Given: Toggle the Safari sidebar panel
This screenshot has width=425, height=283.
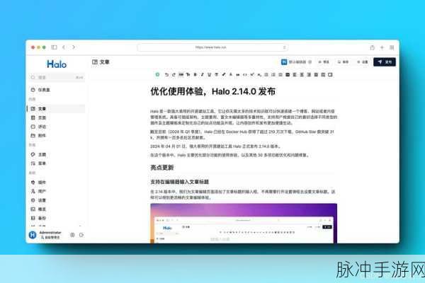Looking at the screenshot, I should [55, 47].
